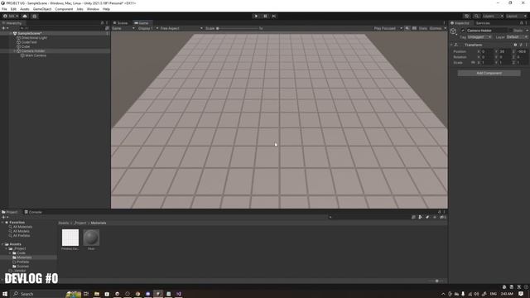The image size is (530, 298).
Task: Lock the Hierarchy panel
Action: (102, 23)
